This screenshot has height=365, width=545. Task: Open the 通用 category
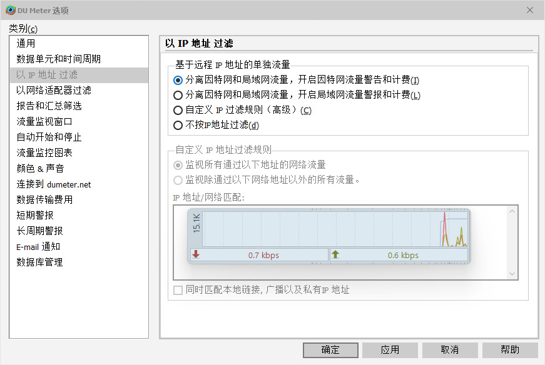79,43
